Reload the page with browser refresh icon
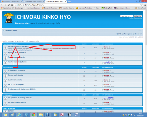The image size is (147, 117). [9, 5]
